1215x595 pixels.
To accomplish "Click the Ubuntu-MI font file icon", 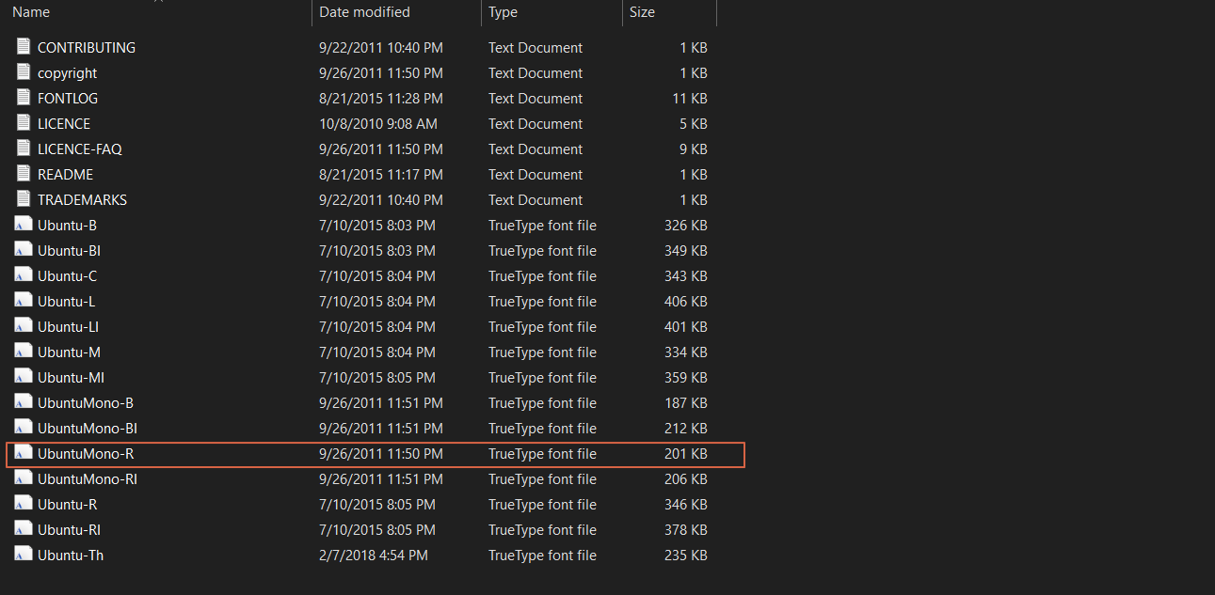I will (x=24, y=376).
